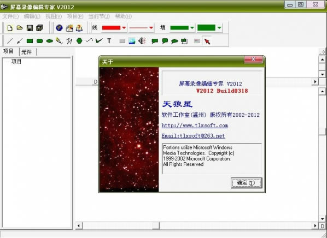Click the shadow box element tool

click(x=184, y=41)
